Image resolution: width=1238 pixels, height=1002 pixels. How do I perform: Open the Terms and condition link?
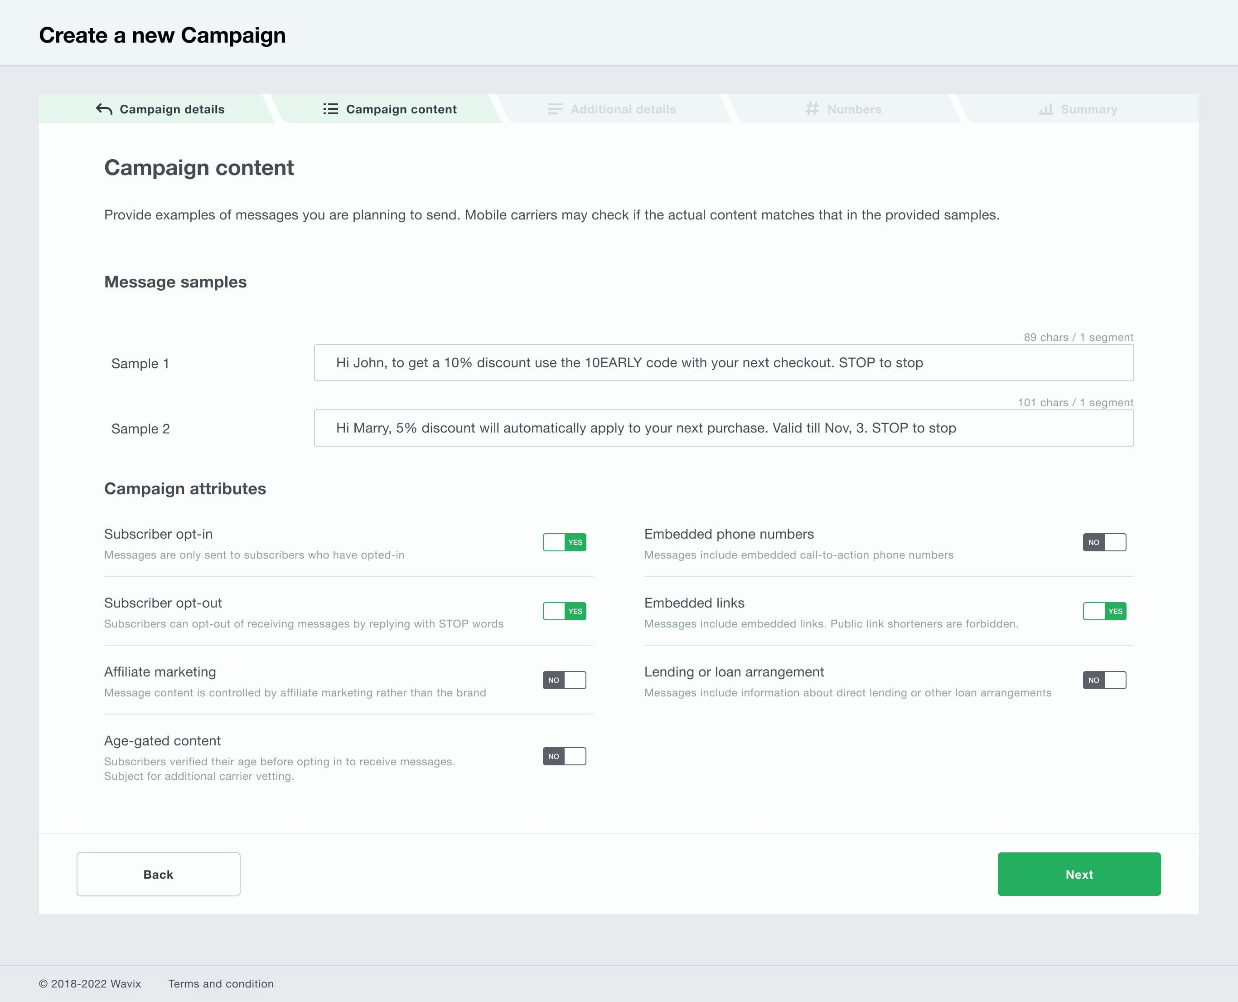tap(221, 984)
